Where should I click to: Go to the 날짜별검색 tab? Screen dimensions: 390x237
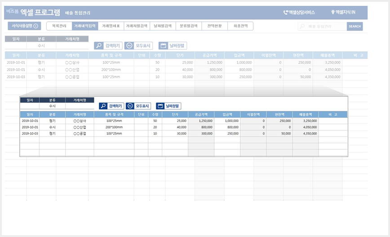pyautogui.click(x=163, y=26)
